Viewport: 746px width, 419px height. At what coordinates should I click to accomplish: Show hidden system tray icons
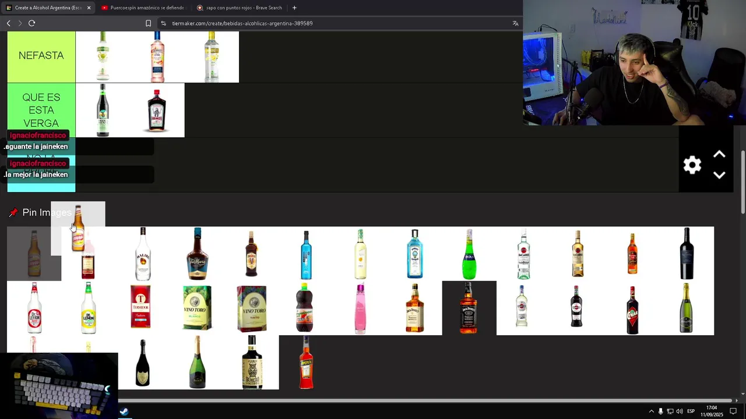point(651,411)
